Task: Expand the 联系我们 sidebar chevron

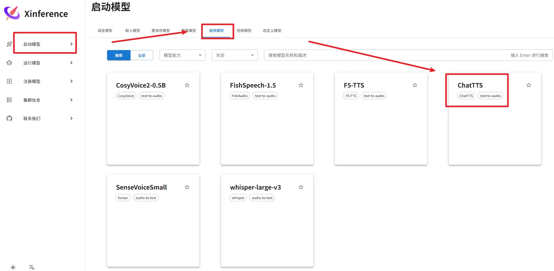Action: tap(71, 118)
